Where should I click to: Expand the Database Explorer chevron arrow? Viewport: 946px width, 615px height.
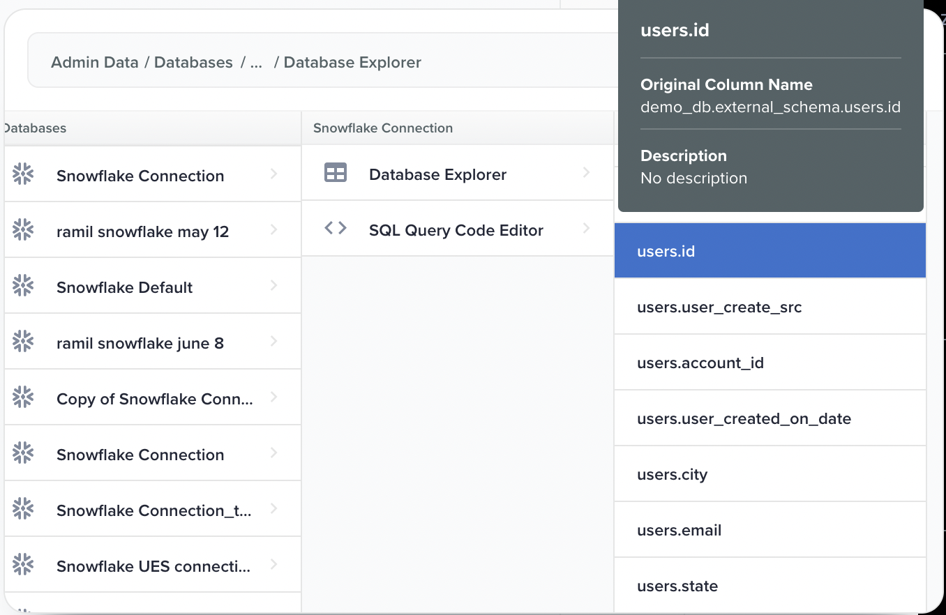586,173
